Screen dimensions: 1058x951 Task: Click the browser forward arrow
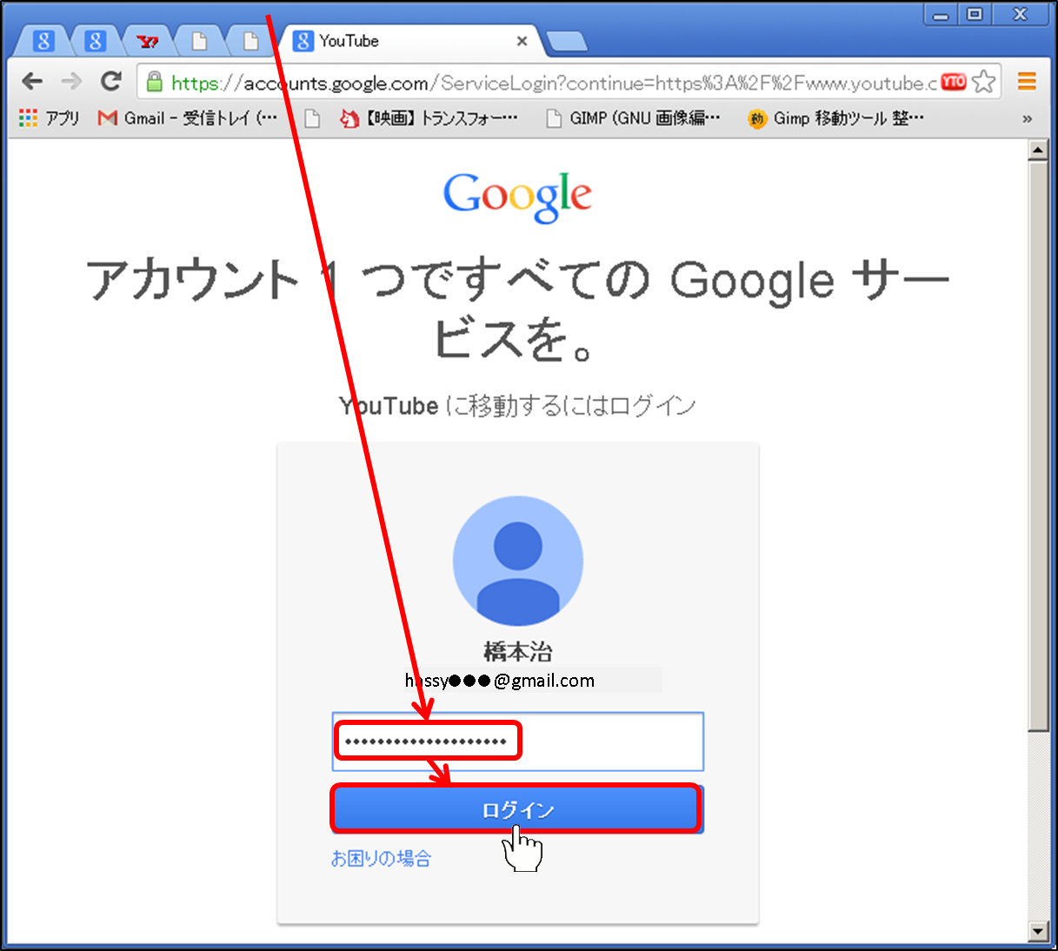click(x=71, y=82)
